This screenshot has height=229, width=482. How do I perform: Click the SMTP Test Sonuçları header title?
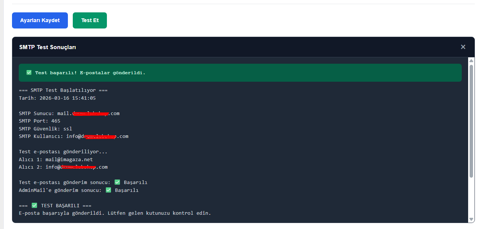(48, 47)
